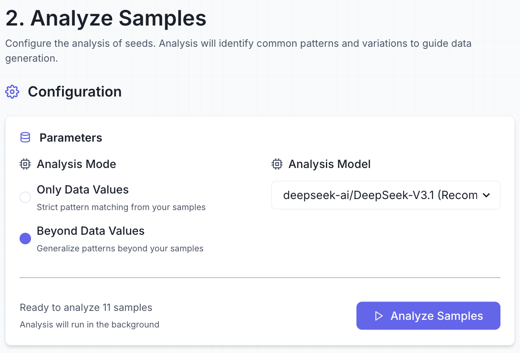Open the Analysis Model dropdown
Viewport: 520px width, 353px height.
(380, 195)
